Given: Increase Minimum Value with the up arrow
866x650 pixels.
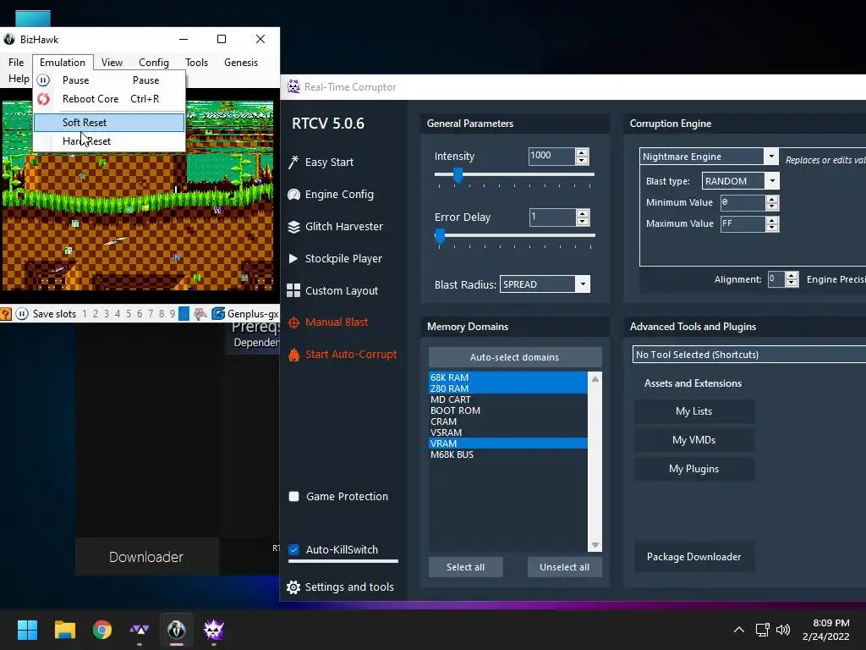Looking at the screenshot, I should coord(772,199).
